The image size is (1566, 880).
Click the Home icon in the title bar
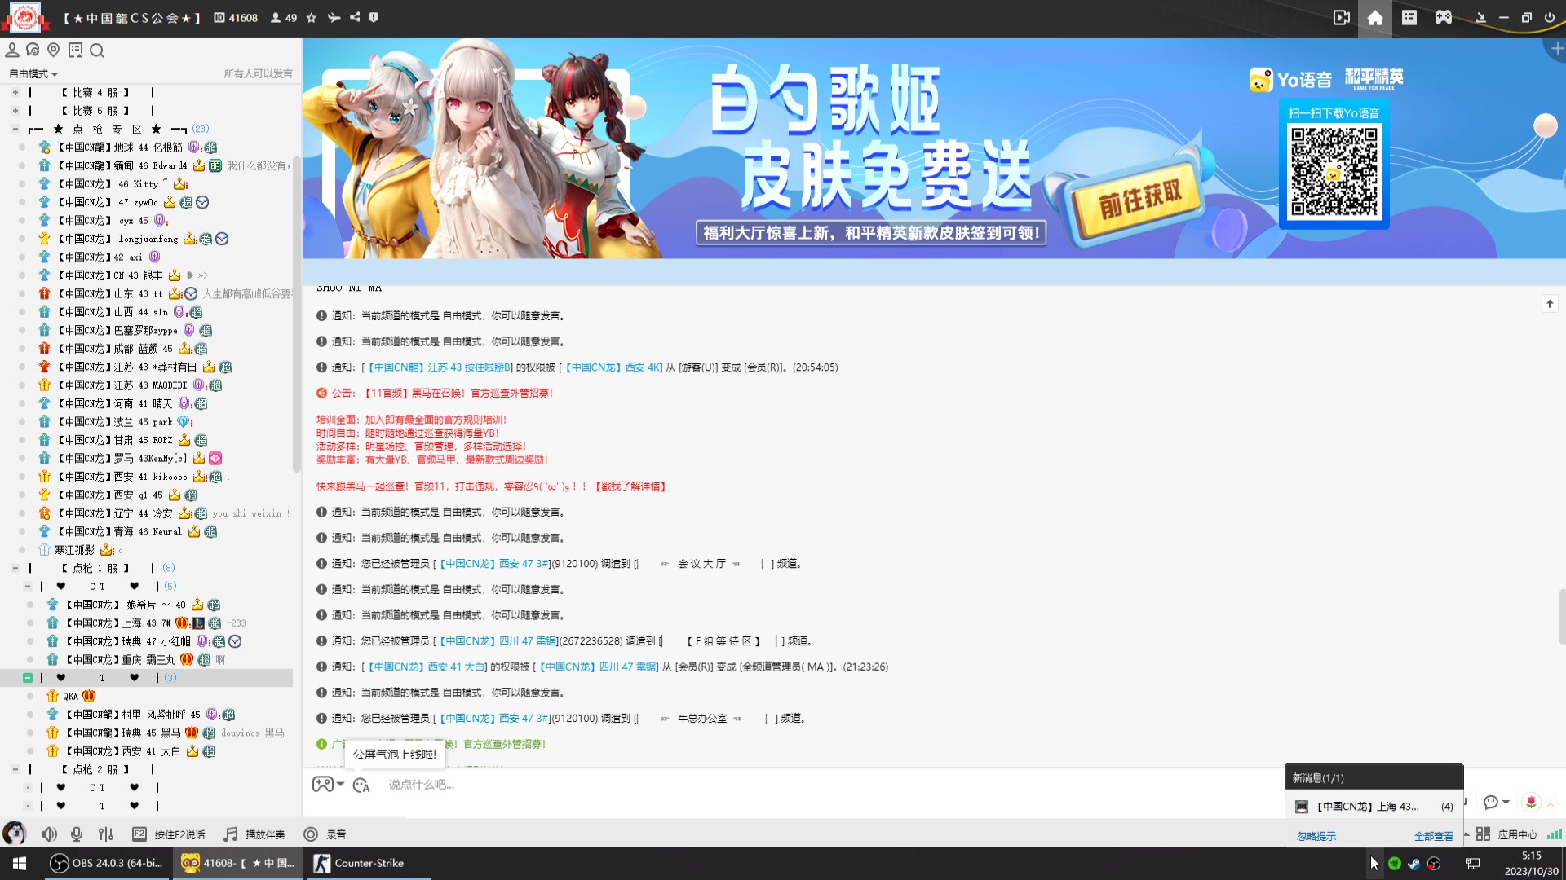click(1375, 17)
